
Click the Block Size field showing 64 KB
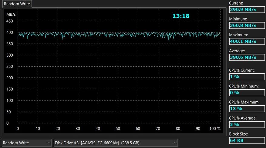(x=247, y=140)
